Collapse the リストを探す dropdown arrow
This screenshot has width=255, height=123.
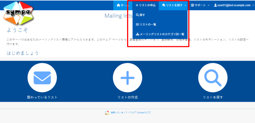pyautogui.click(x=186, y=5)
